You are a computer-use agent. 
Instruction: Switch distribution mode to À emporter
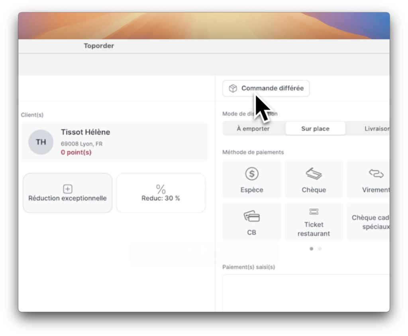pyautogui.click(x=253, y=129)
